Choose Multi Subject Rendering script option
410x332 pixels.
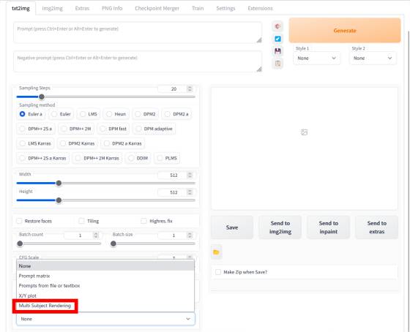(x=45, y=306)
